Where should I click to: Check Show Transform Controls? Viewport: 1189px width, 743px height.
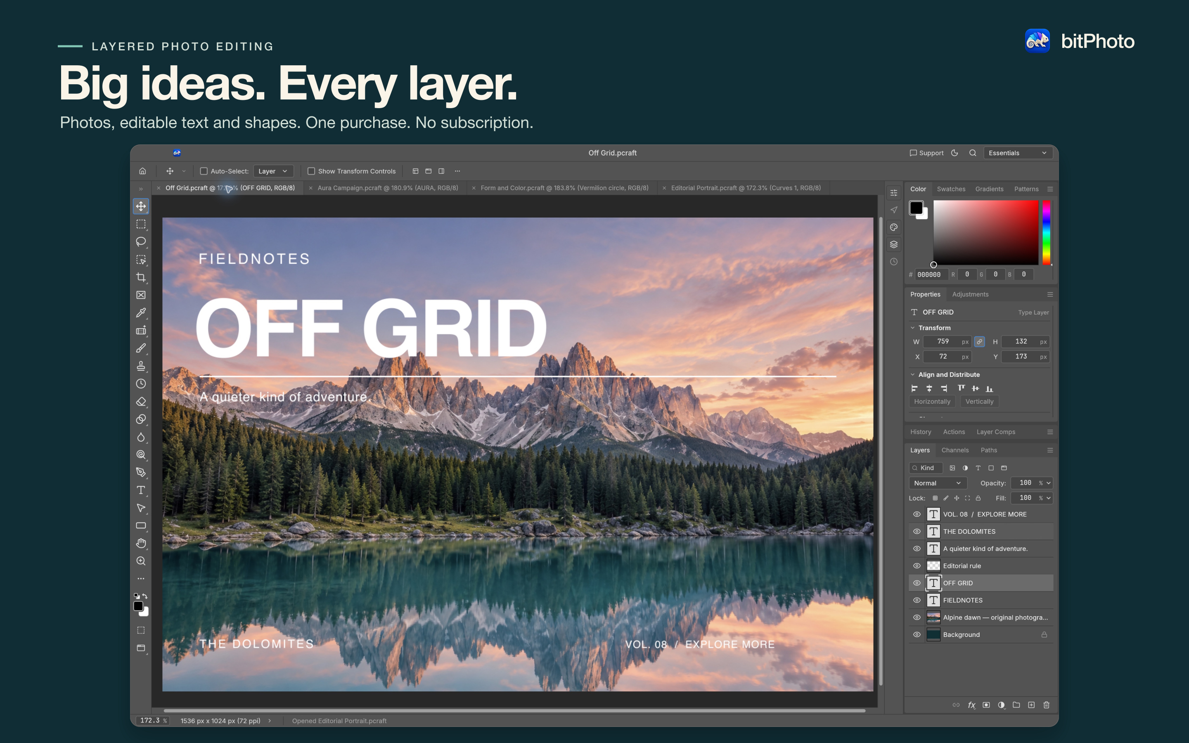pyautogui.click(x=311, y=171)
